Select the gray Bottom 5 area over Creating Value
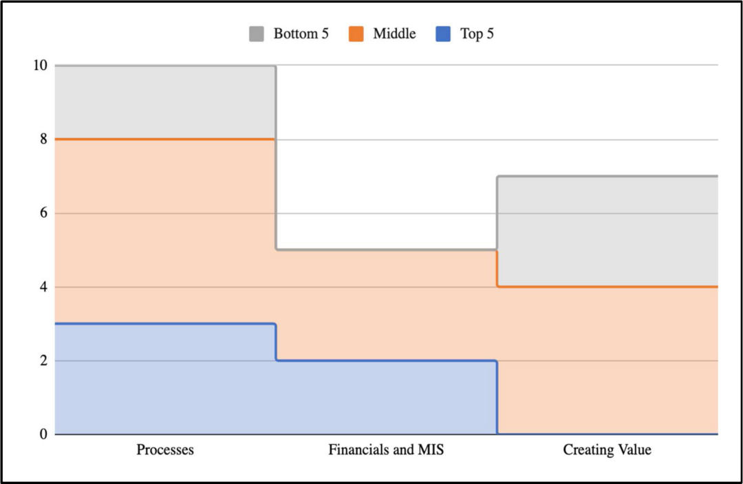 click(x=607, y=231)
